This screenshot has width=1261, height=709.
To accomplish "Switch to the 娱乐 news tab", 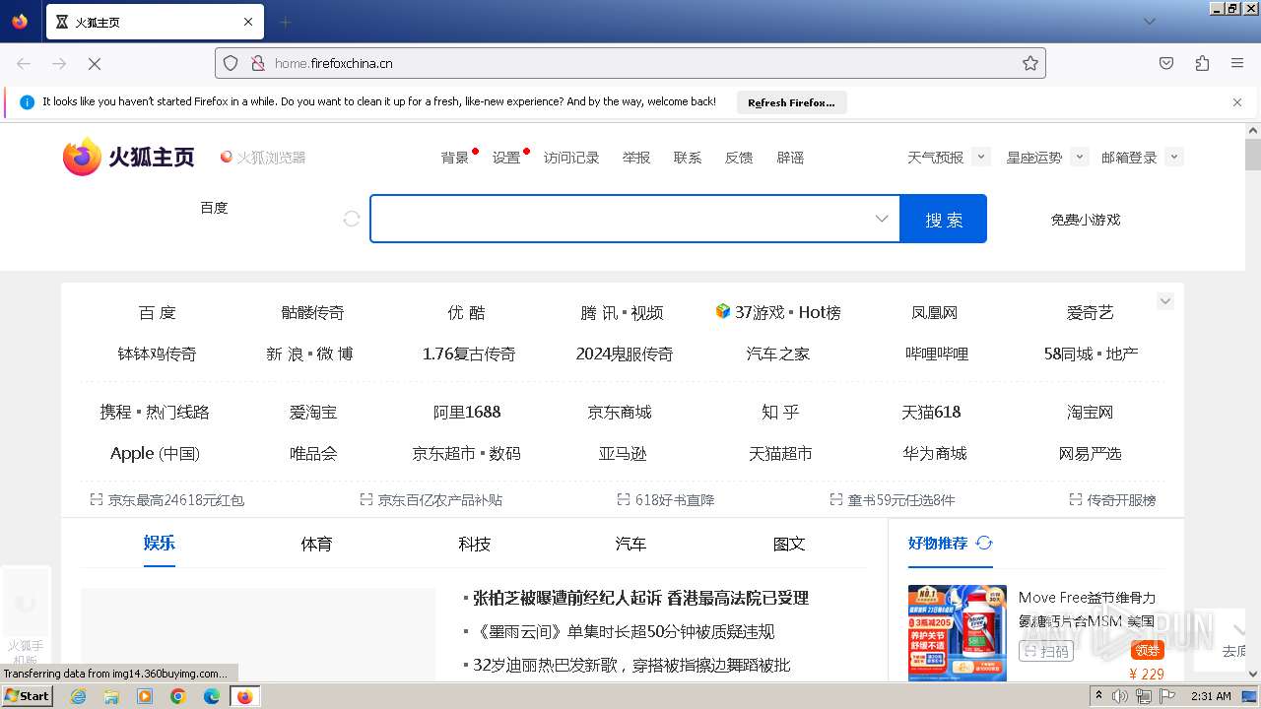I will (160, 543).
